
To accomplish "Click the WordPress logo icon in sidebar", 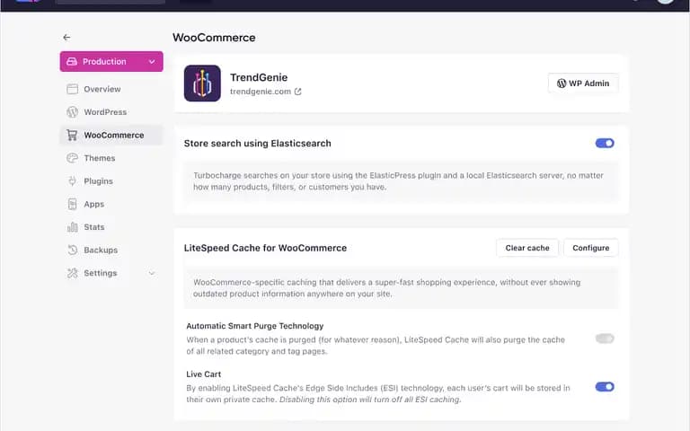I will [x=72, y=112].
